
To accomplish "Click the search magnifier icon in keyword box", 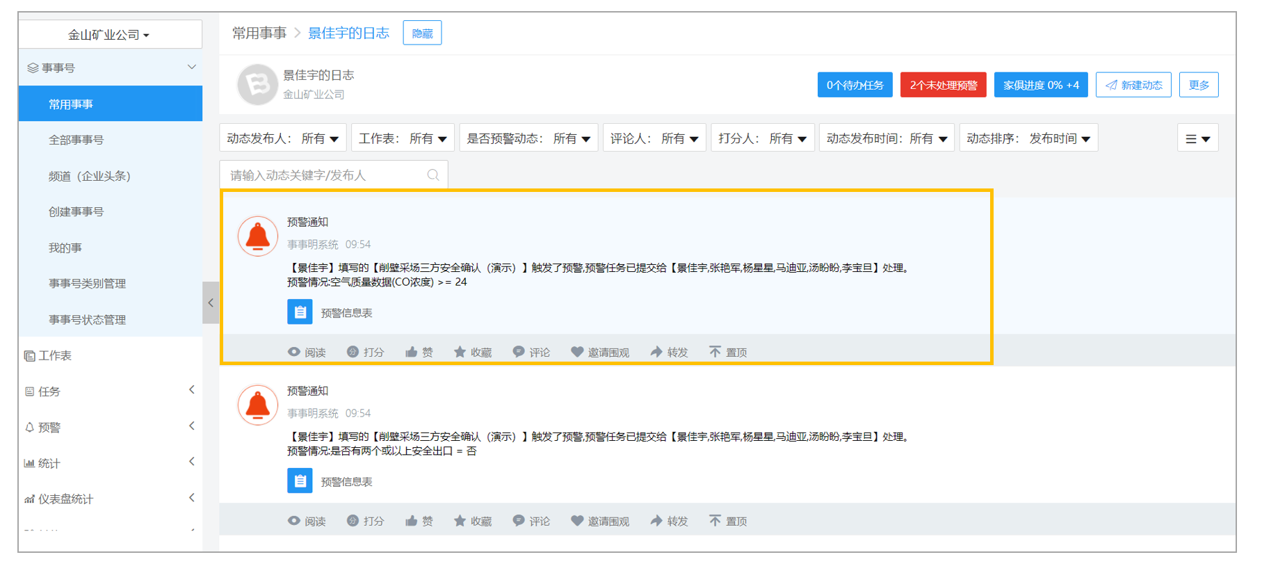I will [433, 175].
